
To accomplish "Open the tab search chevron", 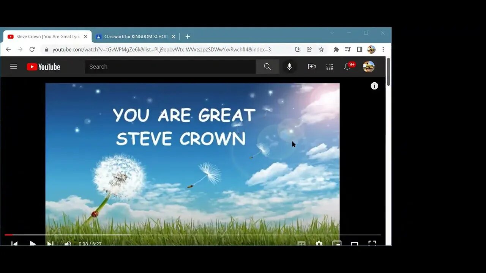I will tap(332, 33).
